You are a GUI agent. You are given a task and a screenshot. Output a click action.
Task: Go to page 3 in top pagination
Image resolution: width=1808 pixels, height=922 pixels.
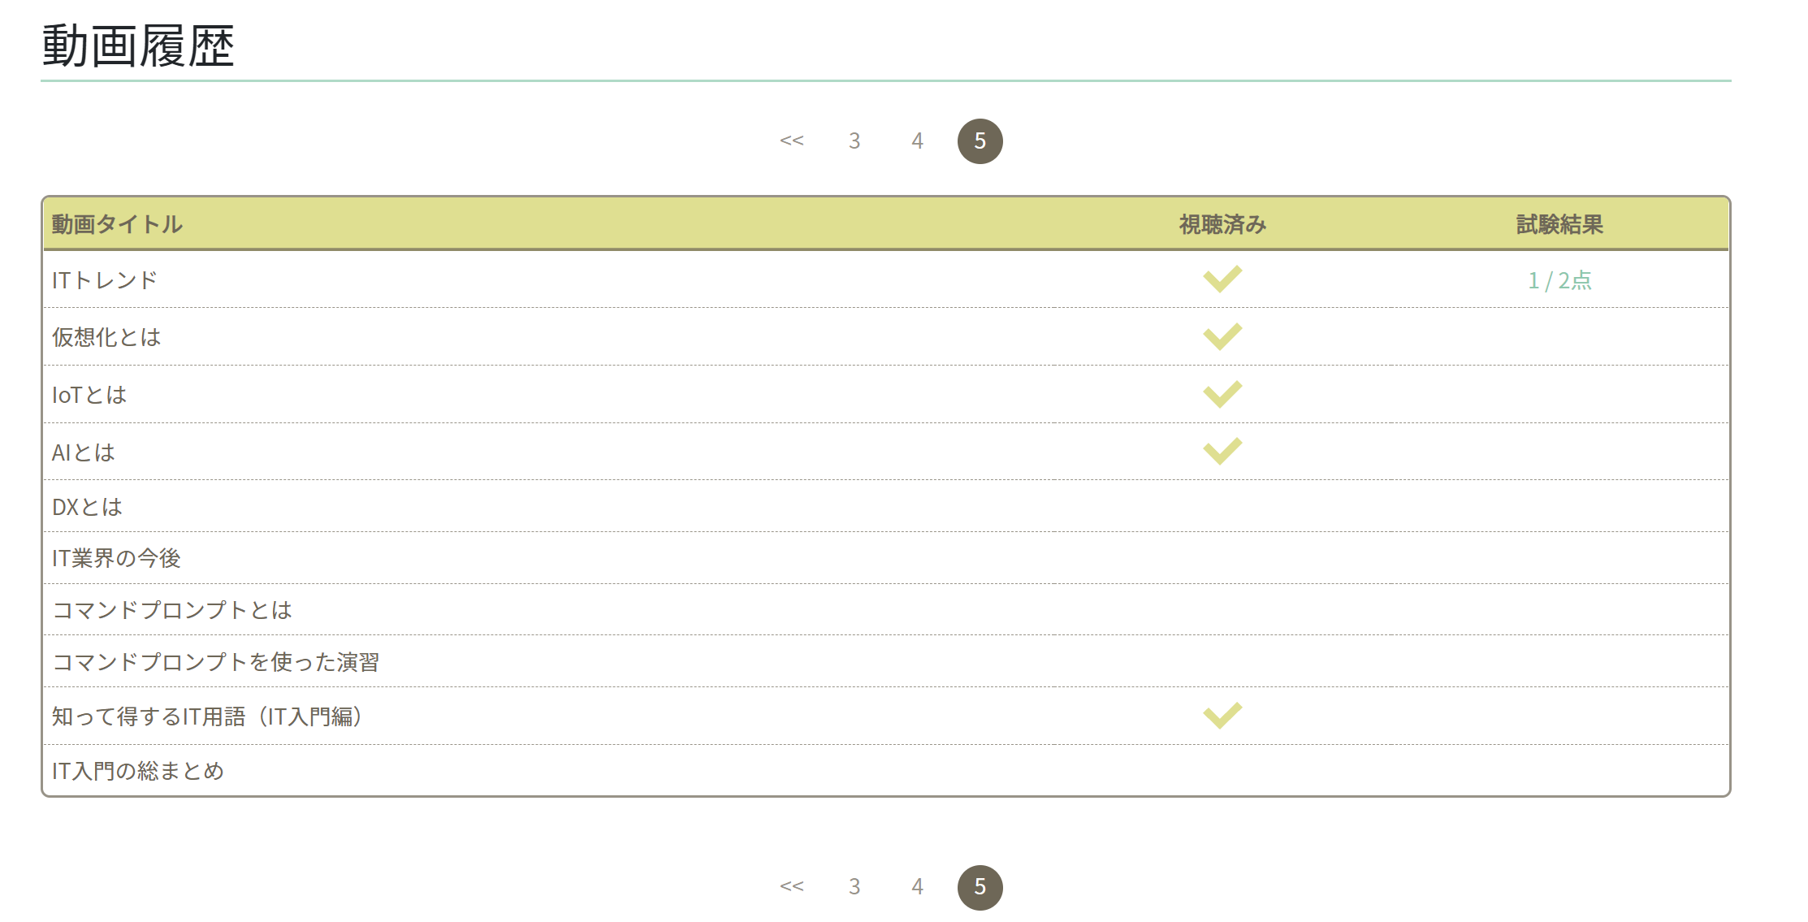point(854,141)
